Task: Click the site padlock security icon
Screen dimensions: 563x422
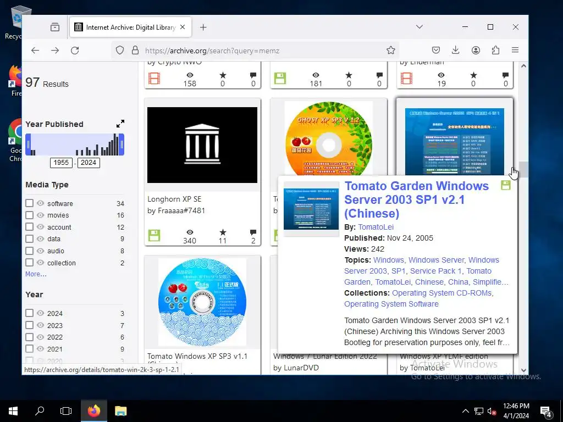Action: click(135, 50)
